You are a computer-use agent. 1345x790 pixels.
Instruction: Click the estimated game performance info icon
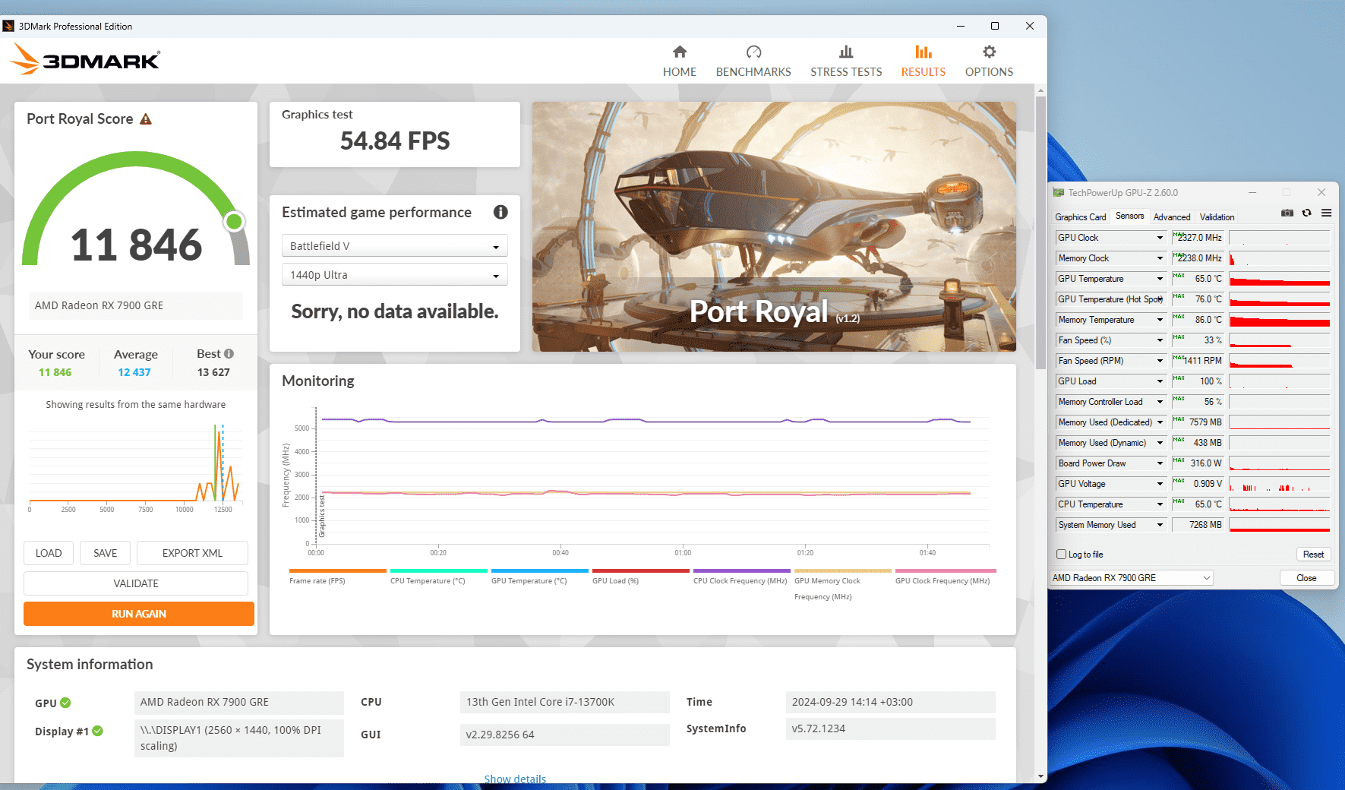click(x=500, y=213)
